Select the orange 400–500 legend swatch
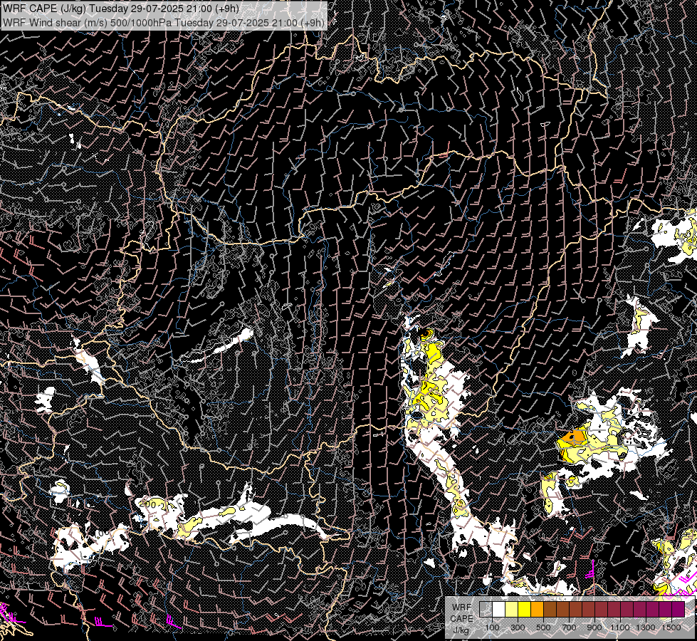 537,609
